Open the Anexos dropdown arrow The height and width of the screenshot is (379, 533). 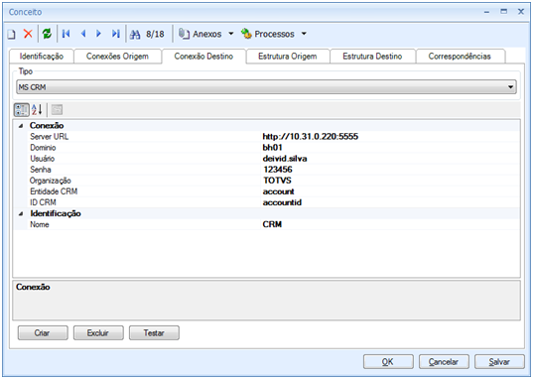tap(231, 34)
